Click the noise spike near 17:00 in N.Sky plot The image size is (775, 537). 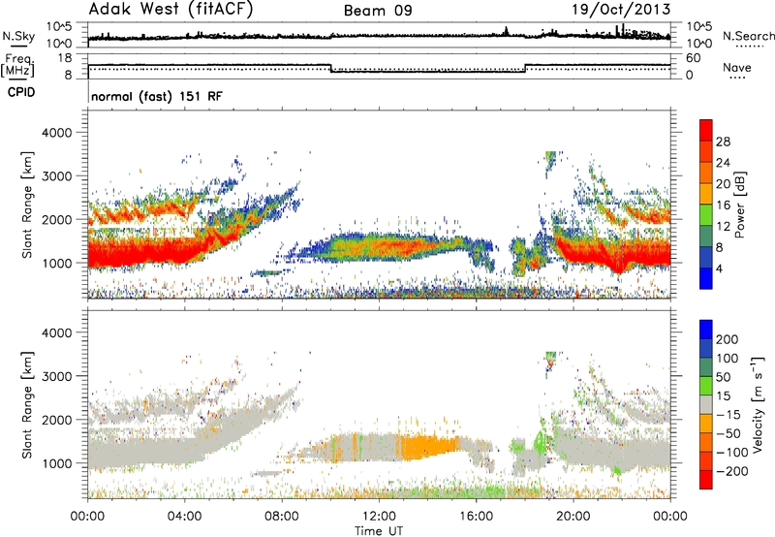[506, 31]
